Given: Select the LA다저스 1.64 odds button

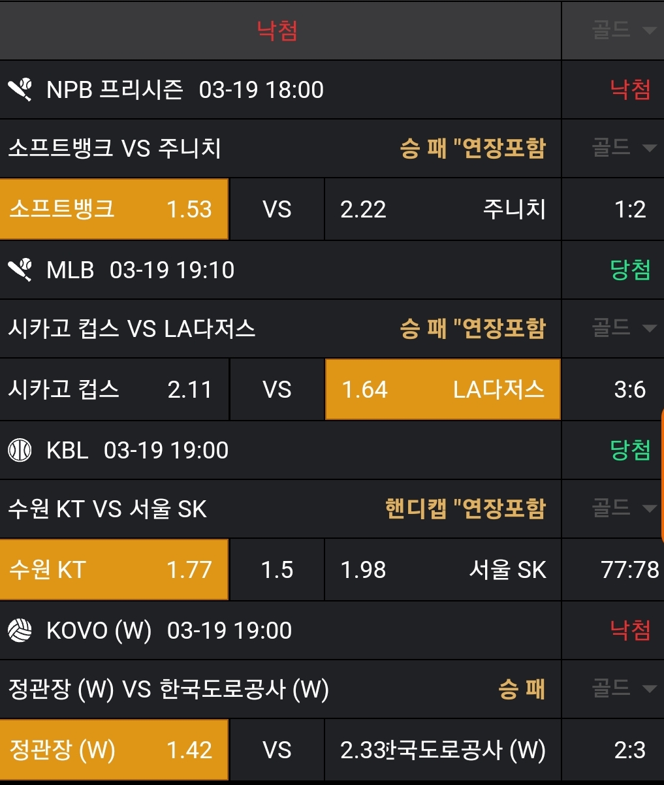Looking at the screenshot, I should point(443,390).
